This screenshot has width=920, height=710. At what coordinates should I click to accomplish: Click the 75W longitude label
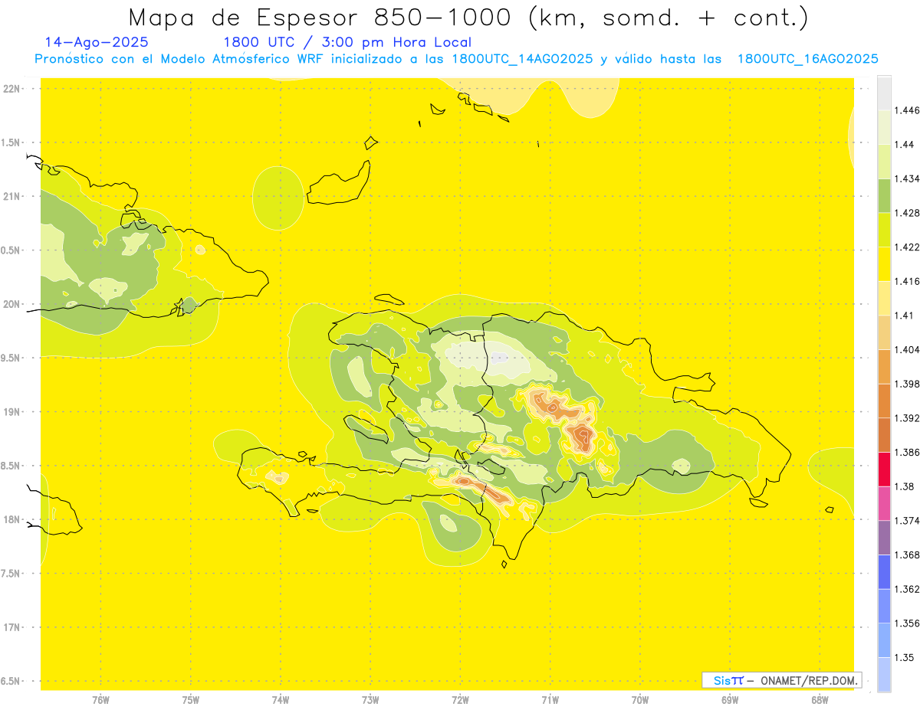[x=191, y=700]
